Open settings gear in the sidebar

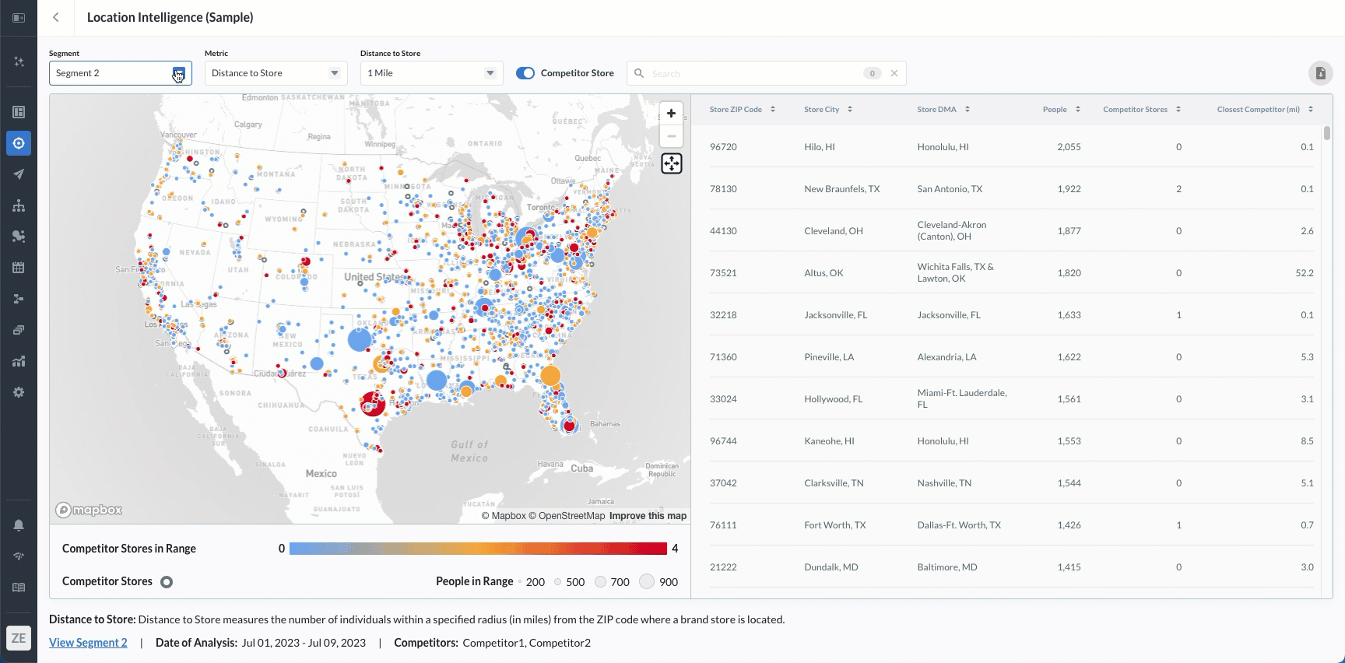(19, 392)
